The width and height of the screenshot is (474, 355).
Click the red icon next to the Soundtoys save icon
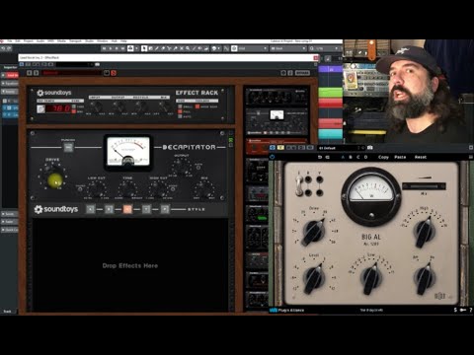point(114,73)
